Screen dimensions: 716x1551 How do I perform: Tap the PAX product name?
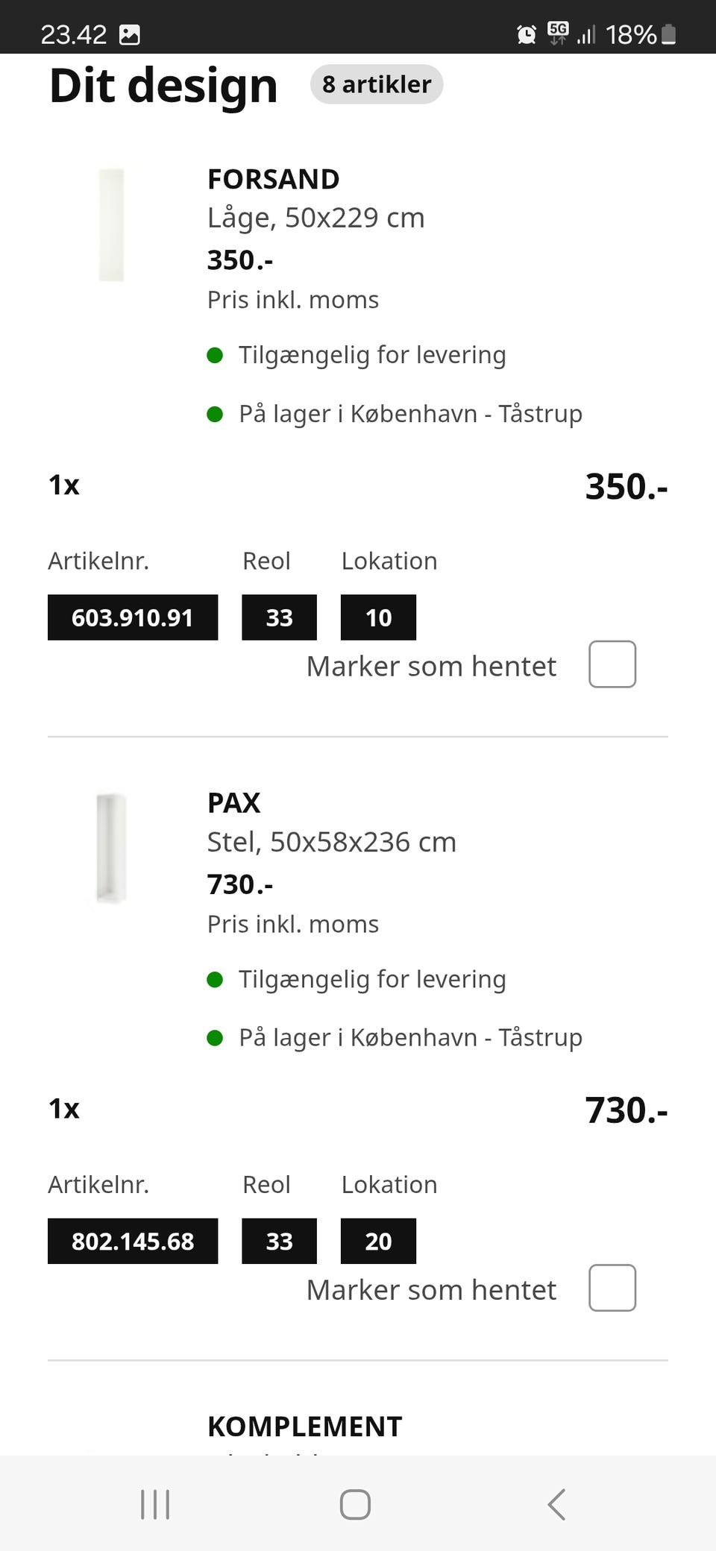pos(233,803)
